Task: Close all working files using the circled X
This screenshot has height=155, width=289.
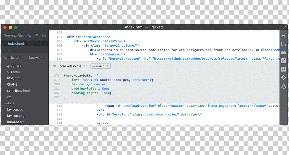Action: point(30,35)
